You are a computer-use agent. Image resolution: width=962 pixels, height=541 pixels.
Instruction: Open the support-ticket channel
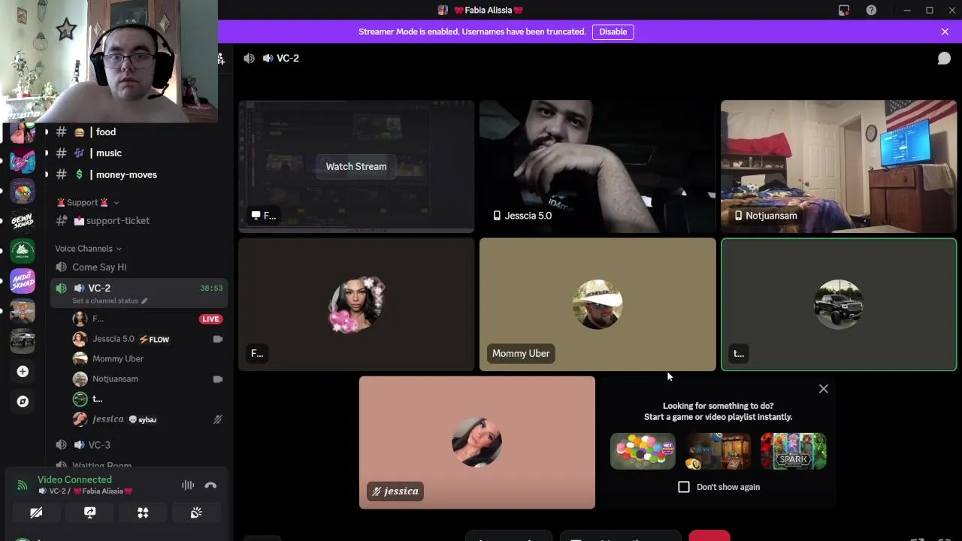[138, 220]
